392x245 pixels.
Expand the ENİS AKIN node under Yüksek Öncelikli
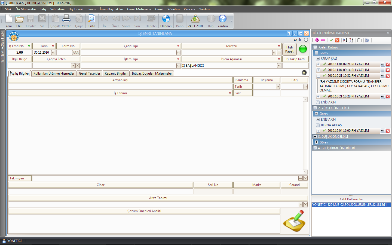pos(318,120)
